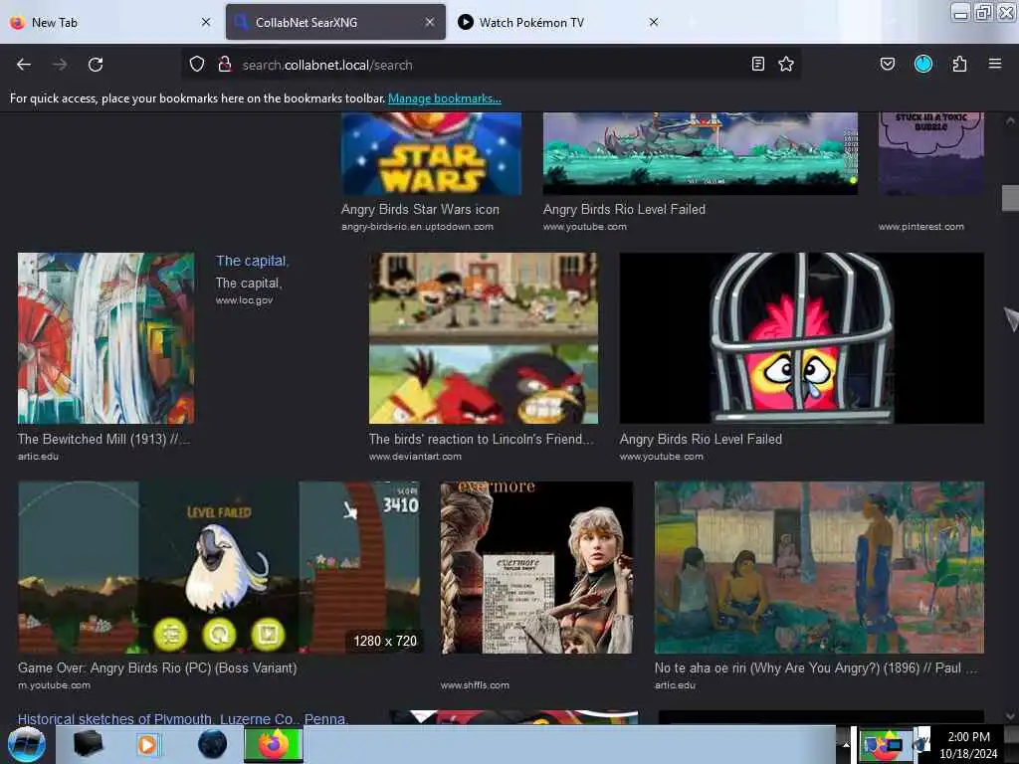Image resolution: width=1019 pixels, height=764 pixels.
Task: Open the Manage bookmarks link
Action: tap(445, 98)
